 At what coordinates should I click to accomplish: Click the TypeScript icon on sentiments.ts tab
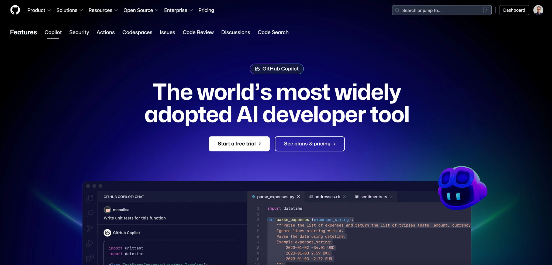point(357,197)
